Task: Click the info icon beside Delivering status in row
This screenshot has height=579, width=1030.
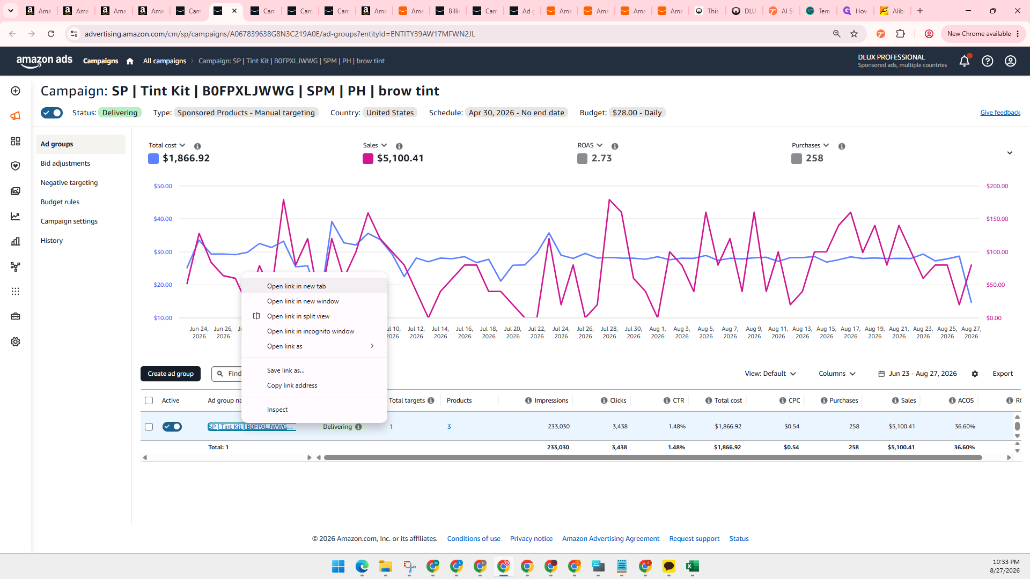Action: coord(358,427)
